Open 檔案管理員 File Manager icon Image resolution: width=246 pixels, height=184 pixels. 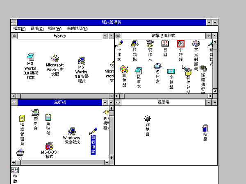tap(22, 119)
